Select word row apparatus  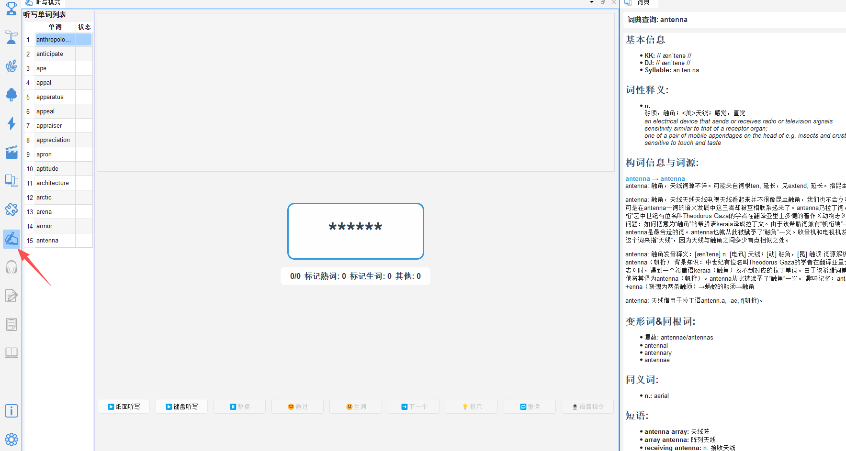pos(58,97)
